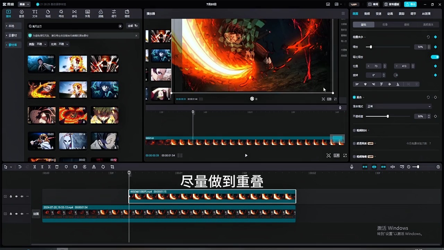Enable the 视频防抖 stabilization checkbox
Image resolution: width=444 pixels, height=250 pixels.
tap(354, 131)
